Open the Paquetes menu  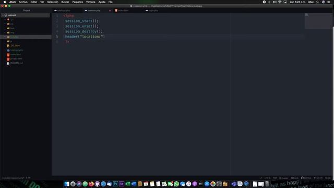click(x=78, y=2)
